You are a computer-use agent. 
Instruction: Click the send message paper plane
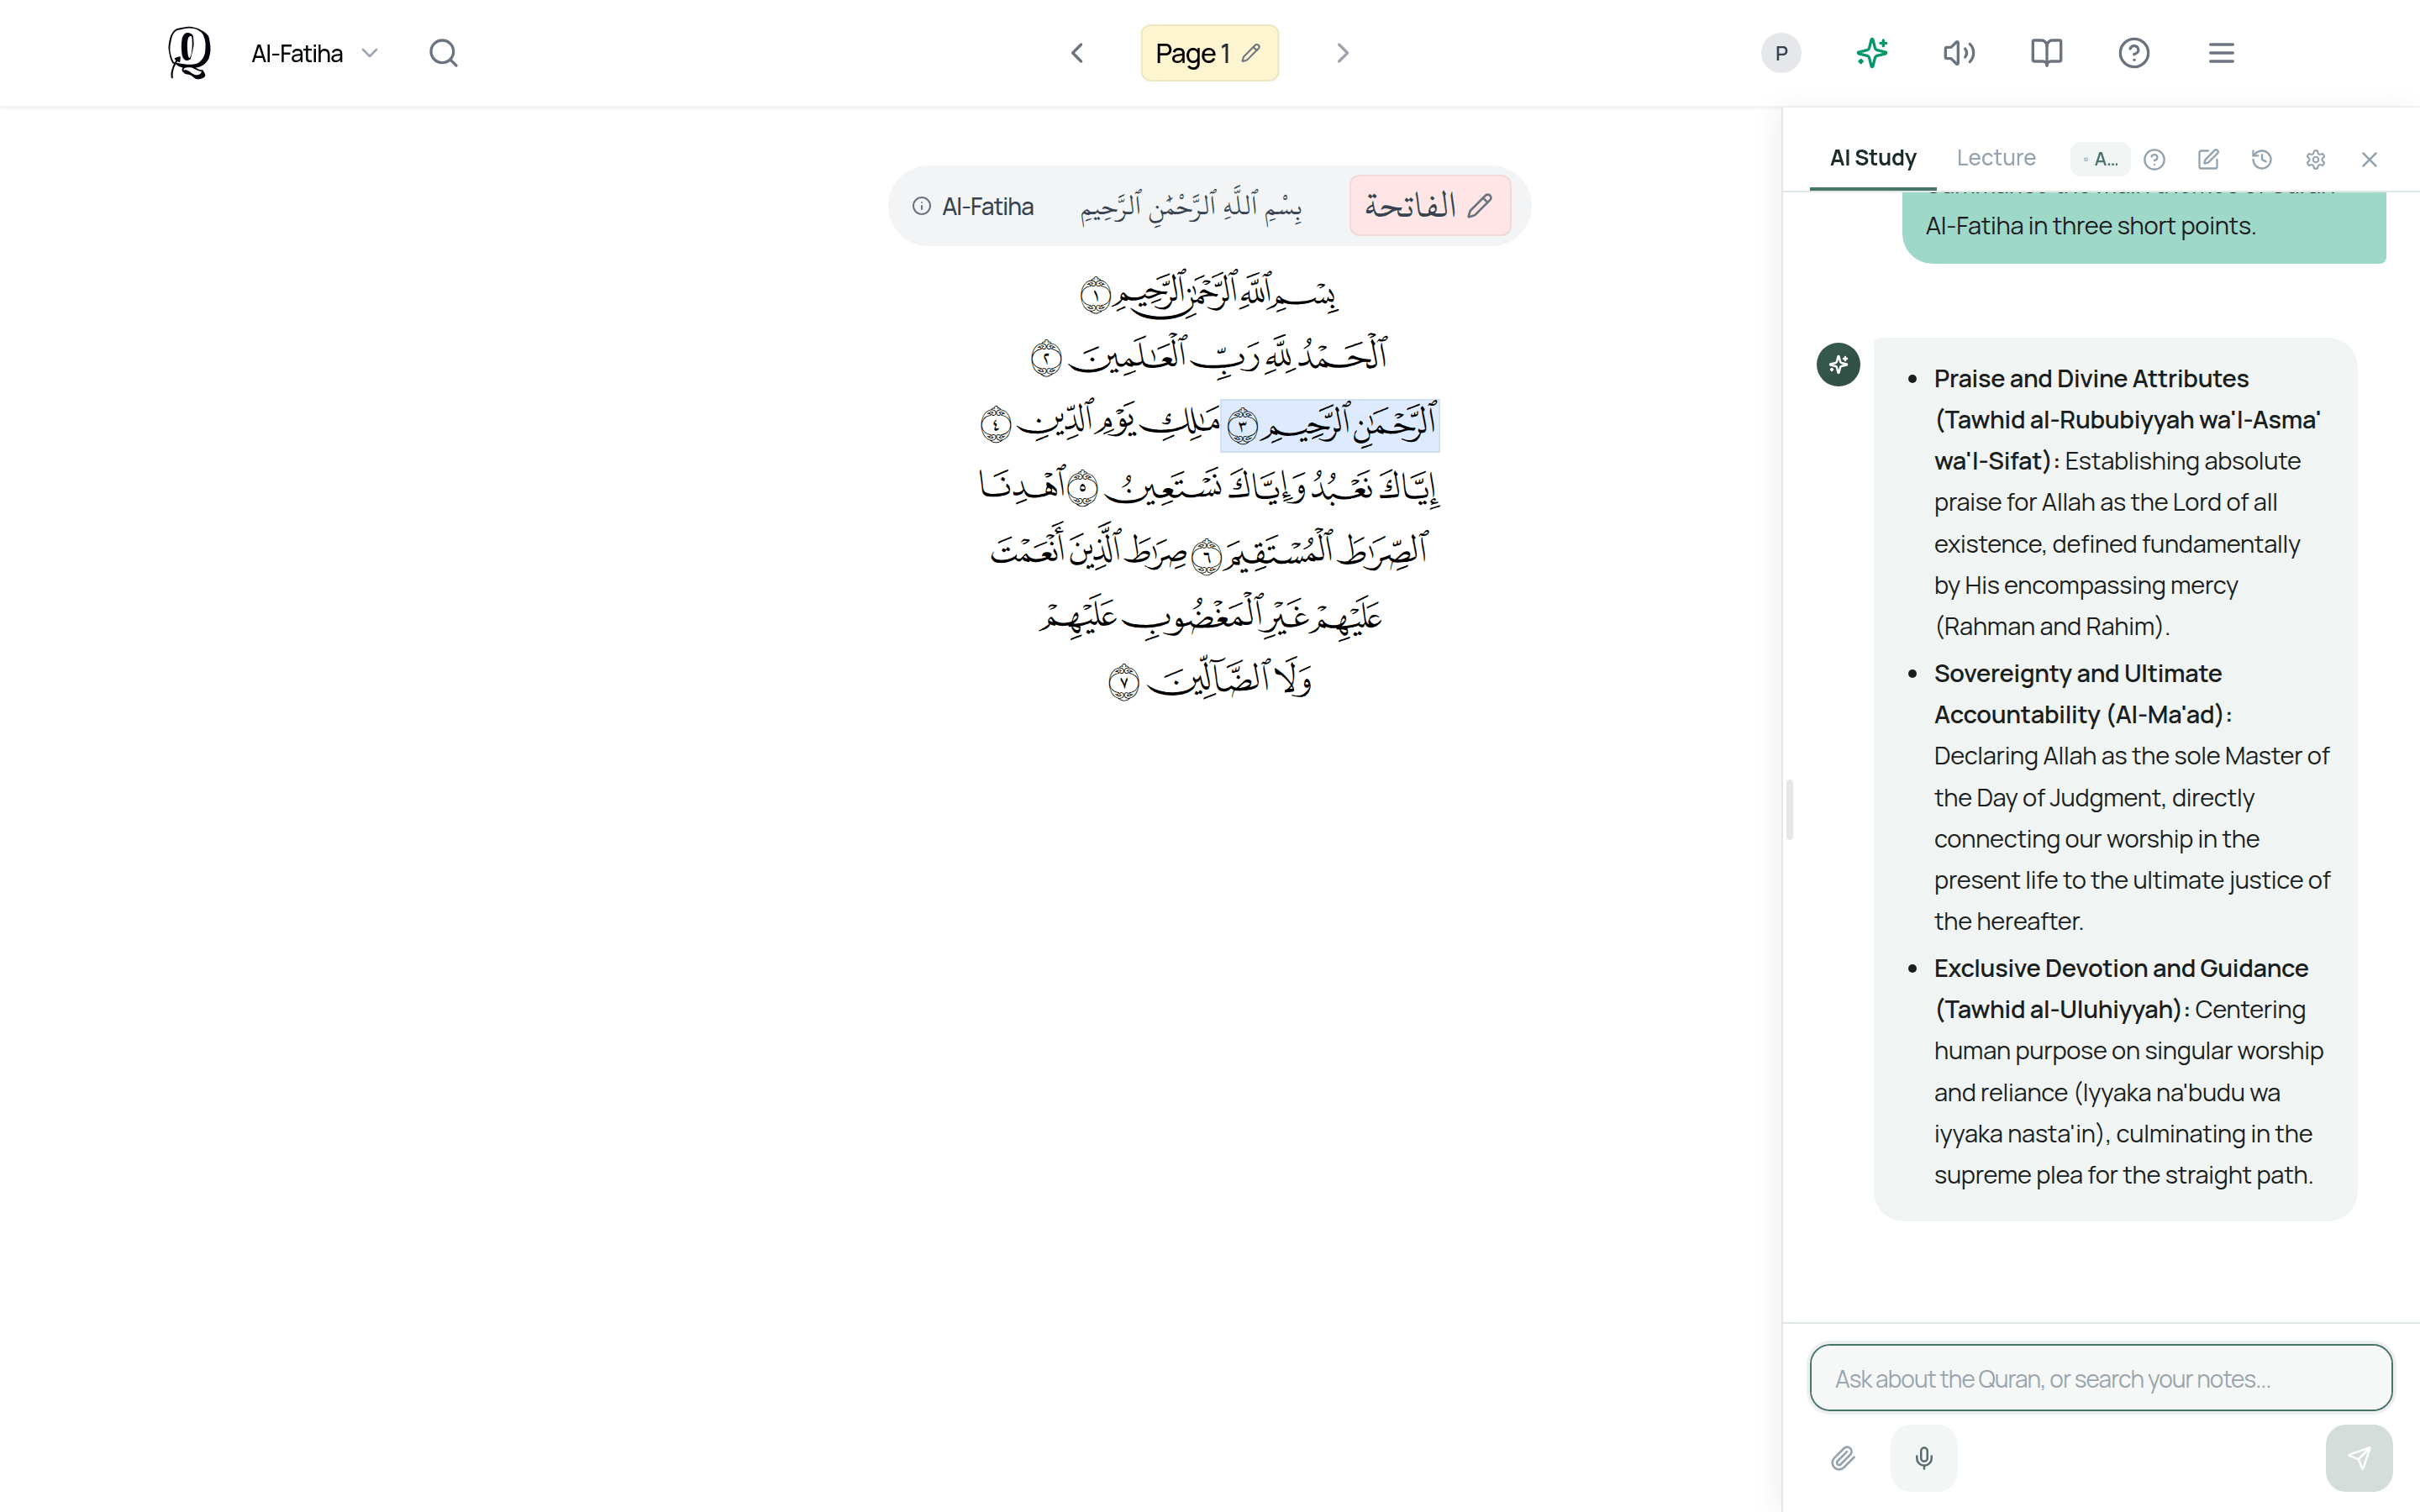click(x=2359, y=1458)
